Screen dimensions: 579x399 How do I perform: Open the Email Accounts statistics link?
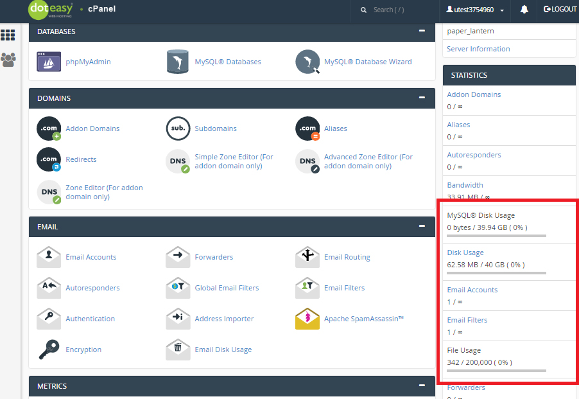[x=472, y=290]
